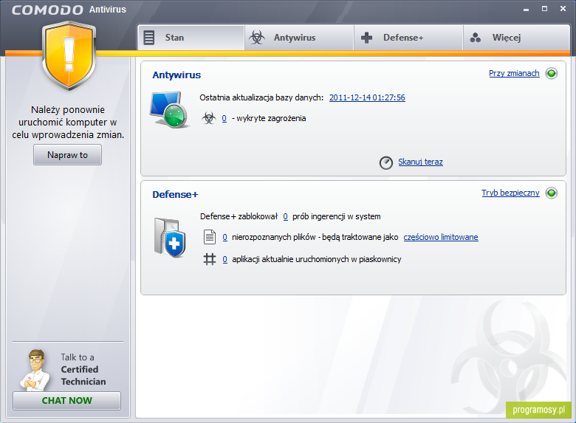The width and height of the screenshot is (576, 423).
Task: Click the restart computer warning message
Action: pyautogui.click(x=68, y=123)
